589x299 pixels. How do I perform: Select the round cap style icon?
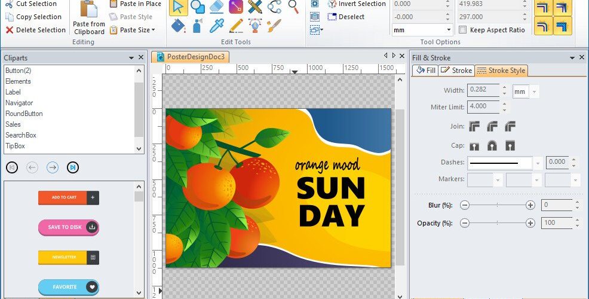[492, 145]
